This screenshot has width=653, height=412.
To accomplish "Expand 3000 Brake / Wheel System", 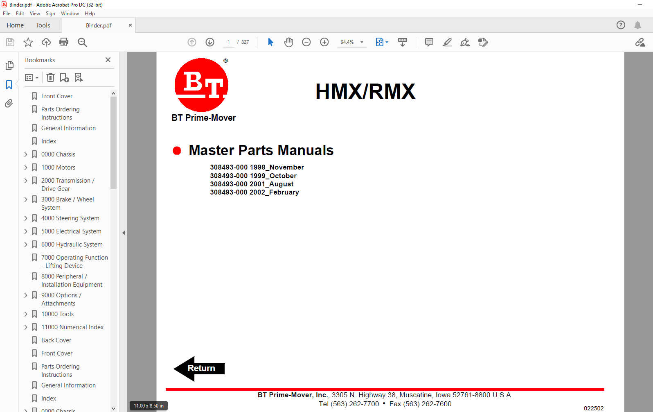I will [26, 199].
